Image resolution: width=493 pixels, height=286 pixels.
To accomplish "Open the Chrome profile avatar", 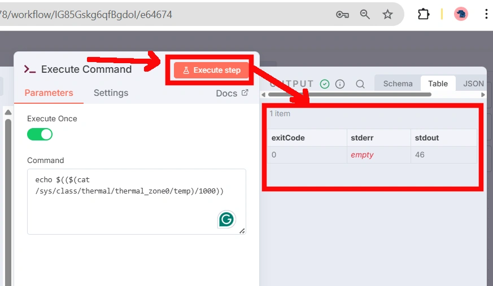I will 461,15.
